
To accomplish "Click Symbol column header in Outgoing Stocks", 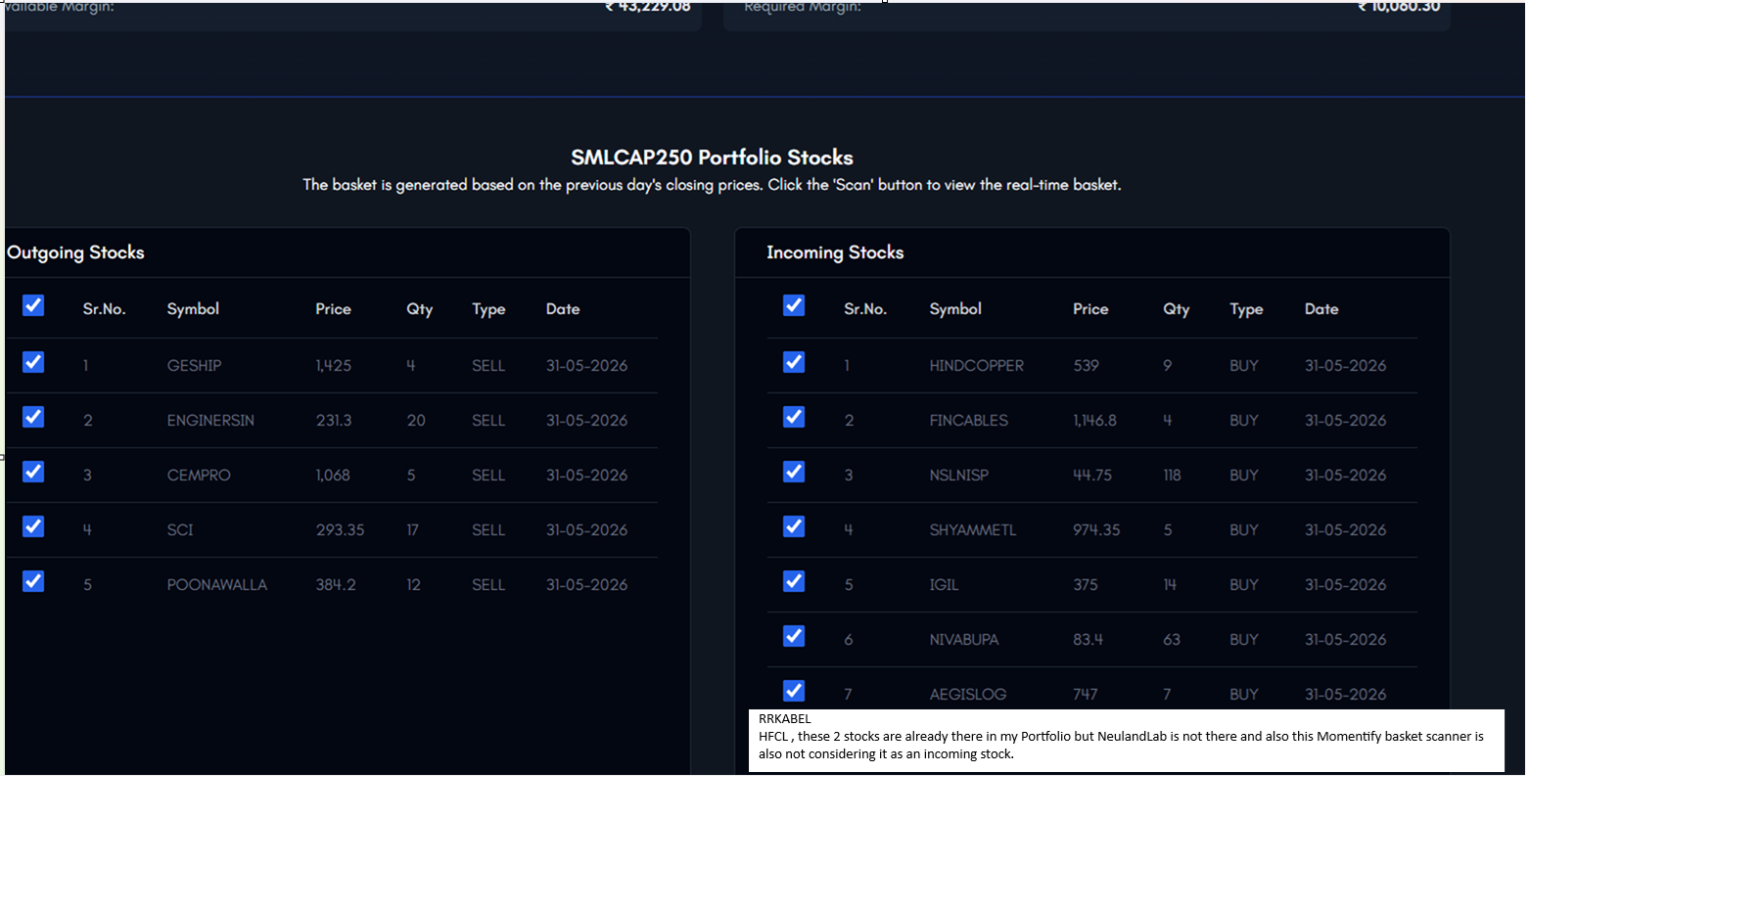I will tap(193, 309).
